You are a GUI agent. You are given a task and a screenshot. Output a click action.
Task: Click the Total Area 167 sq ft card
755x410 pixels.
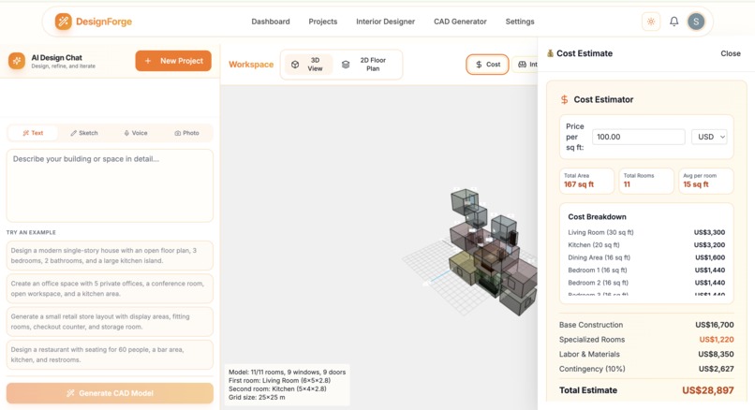(586, 181)
